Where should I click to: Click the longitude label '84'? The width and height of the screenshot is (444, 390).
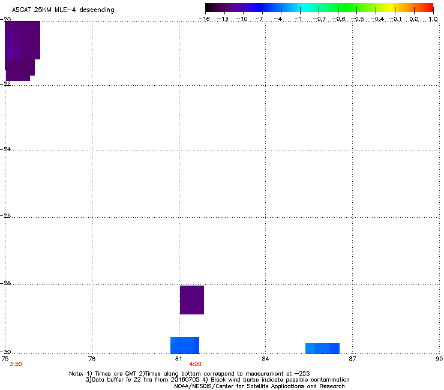[265, 359]
